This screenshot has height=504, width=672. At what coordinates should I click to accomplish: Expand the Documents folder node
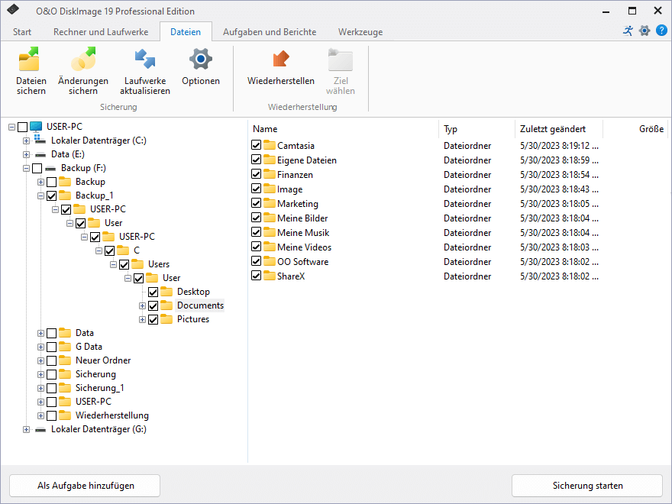pyautogui.click(x=142, y=306)
